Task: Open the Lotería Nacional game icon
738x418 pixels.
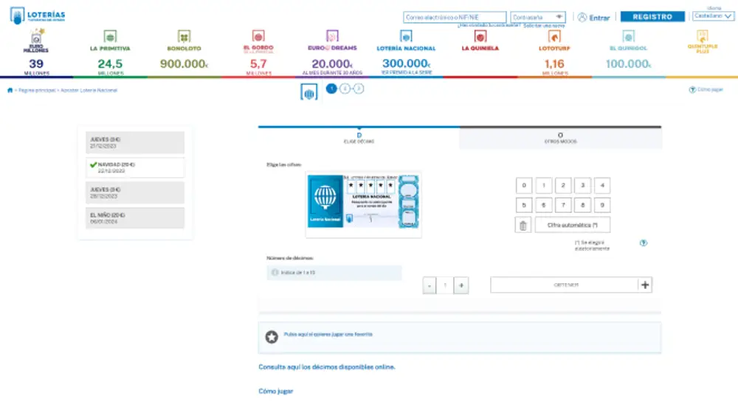Action: 406,36
